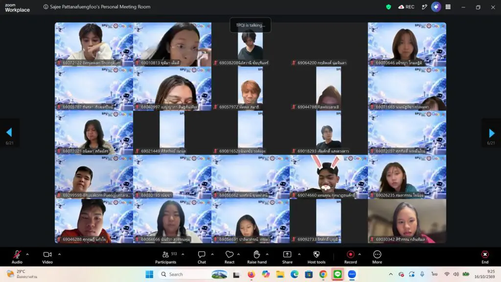The image size is (501, 282).
Task: Select the 69074660 bunny-ears video tile
Action: coord(329,177)
